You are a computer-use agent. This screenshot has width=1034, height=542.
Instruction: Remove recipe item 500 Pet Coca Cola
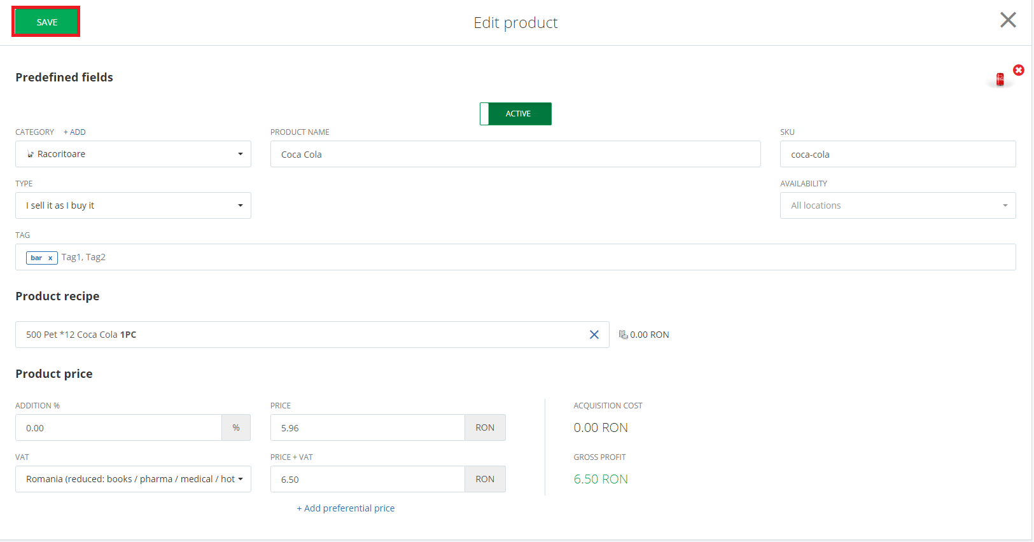[x=594, y=335]
